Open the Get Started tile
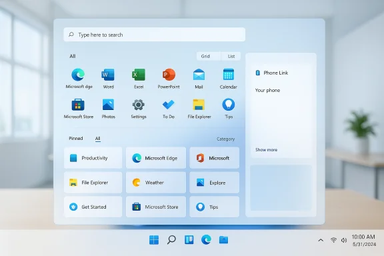This screenshot has height=256, width=384. 93,207
